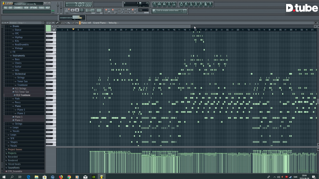Image resolution: width=319 pixels, height=179 pixels.
Task: Click the Windows Start button
Action: pyautogui.click(x=4, y=177)
